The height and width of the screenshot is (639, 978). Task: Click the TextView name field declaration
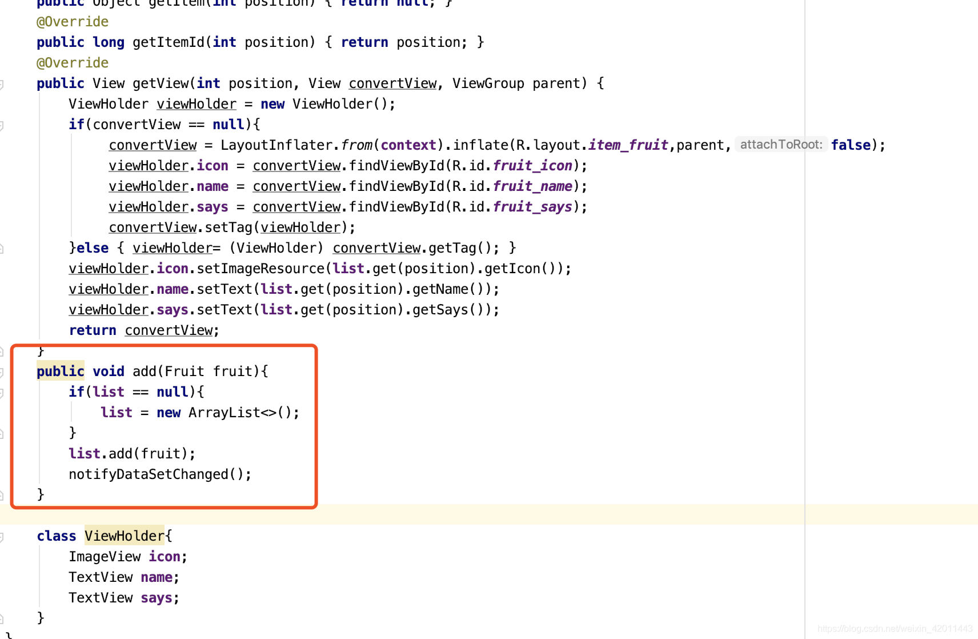pos(124,577)
